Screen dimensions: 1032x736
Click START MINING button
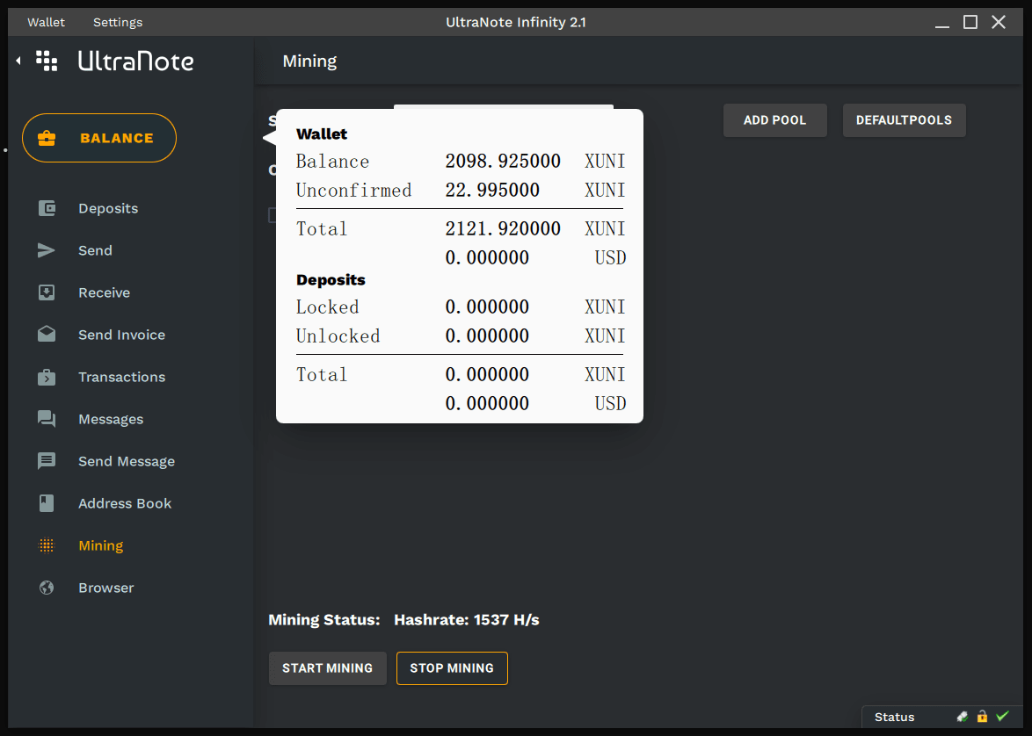[327, 668]
